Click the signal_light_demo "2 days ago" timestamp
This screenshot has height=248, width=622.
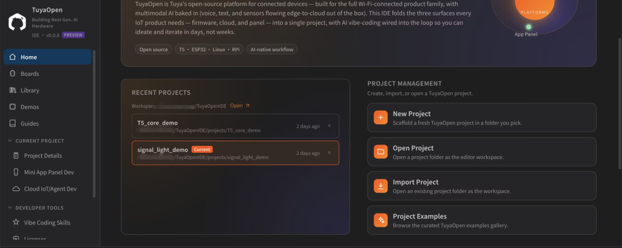pos(308,153)
